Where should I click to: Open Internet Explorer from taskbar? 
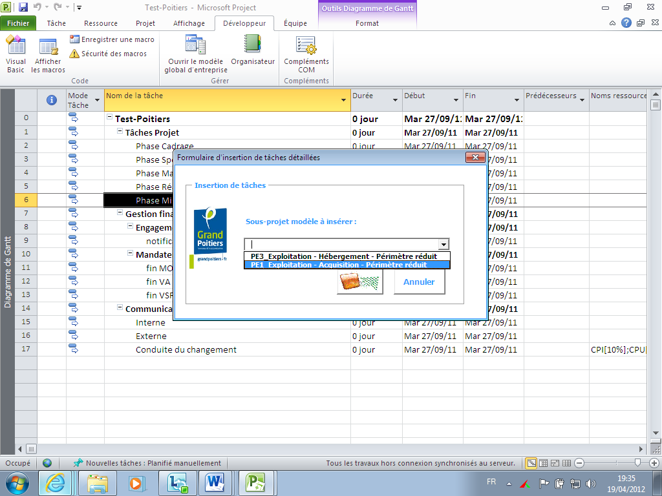(x=56, y=483)
